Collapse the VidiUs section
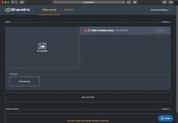This screenshot has height=123, width=178. pos(166,22)
